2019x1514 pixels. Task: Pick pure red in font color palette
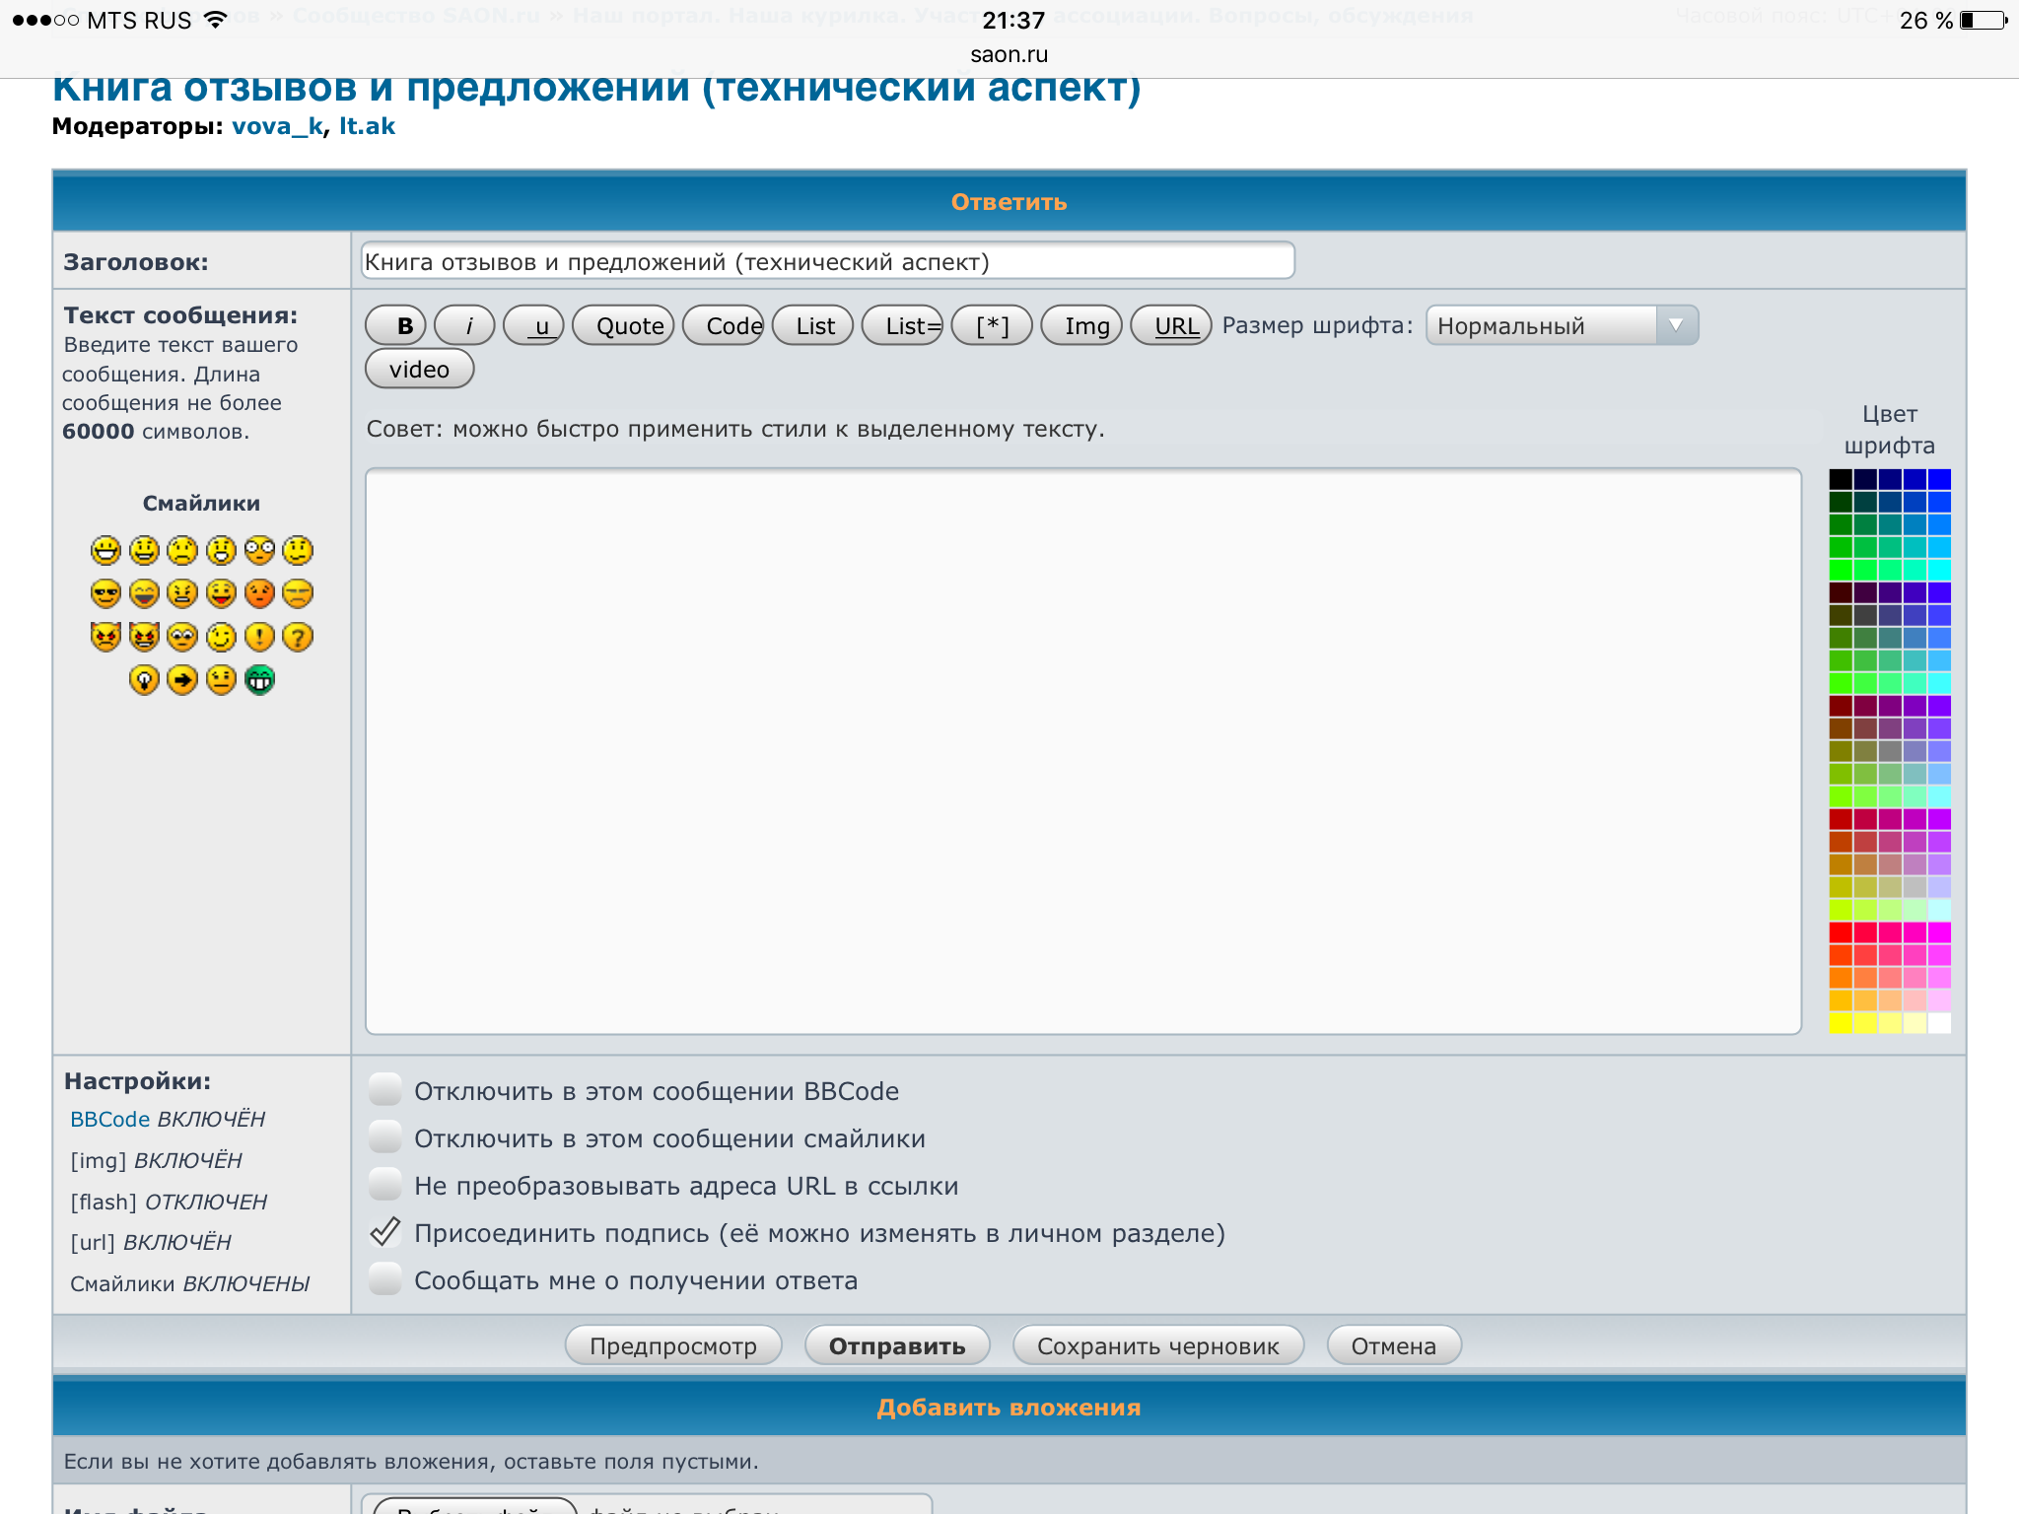[1841, 932]
